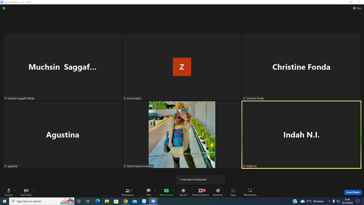This screenshot has height=205, width=364.
Task: Open audio options arrow beside Unmute
Action: click(15, 191)
